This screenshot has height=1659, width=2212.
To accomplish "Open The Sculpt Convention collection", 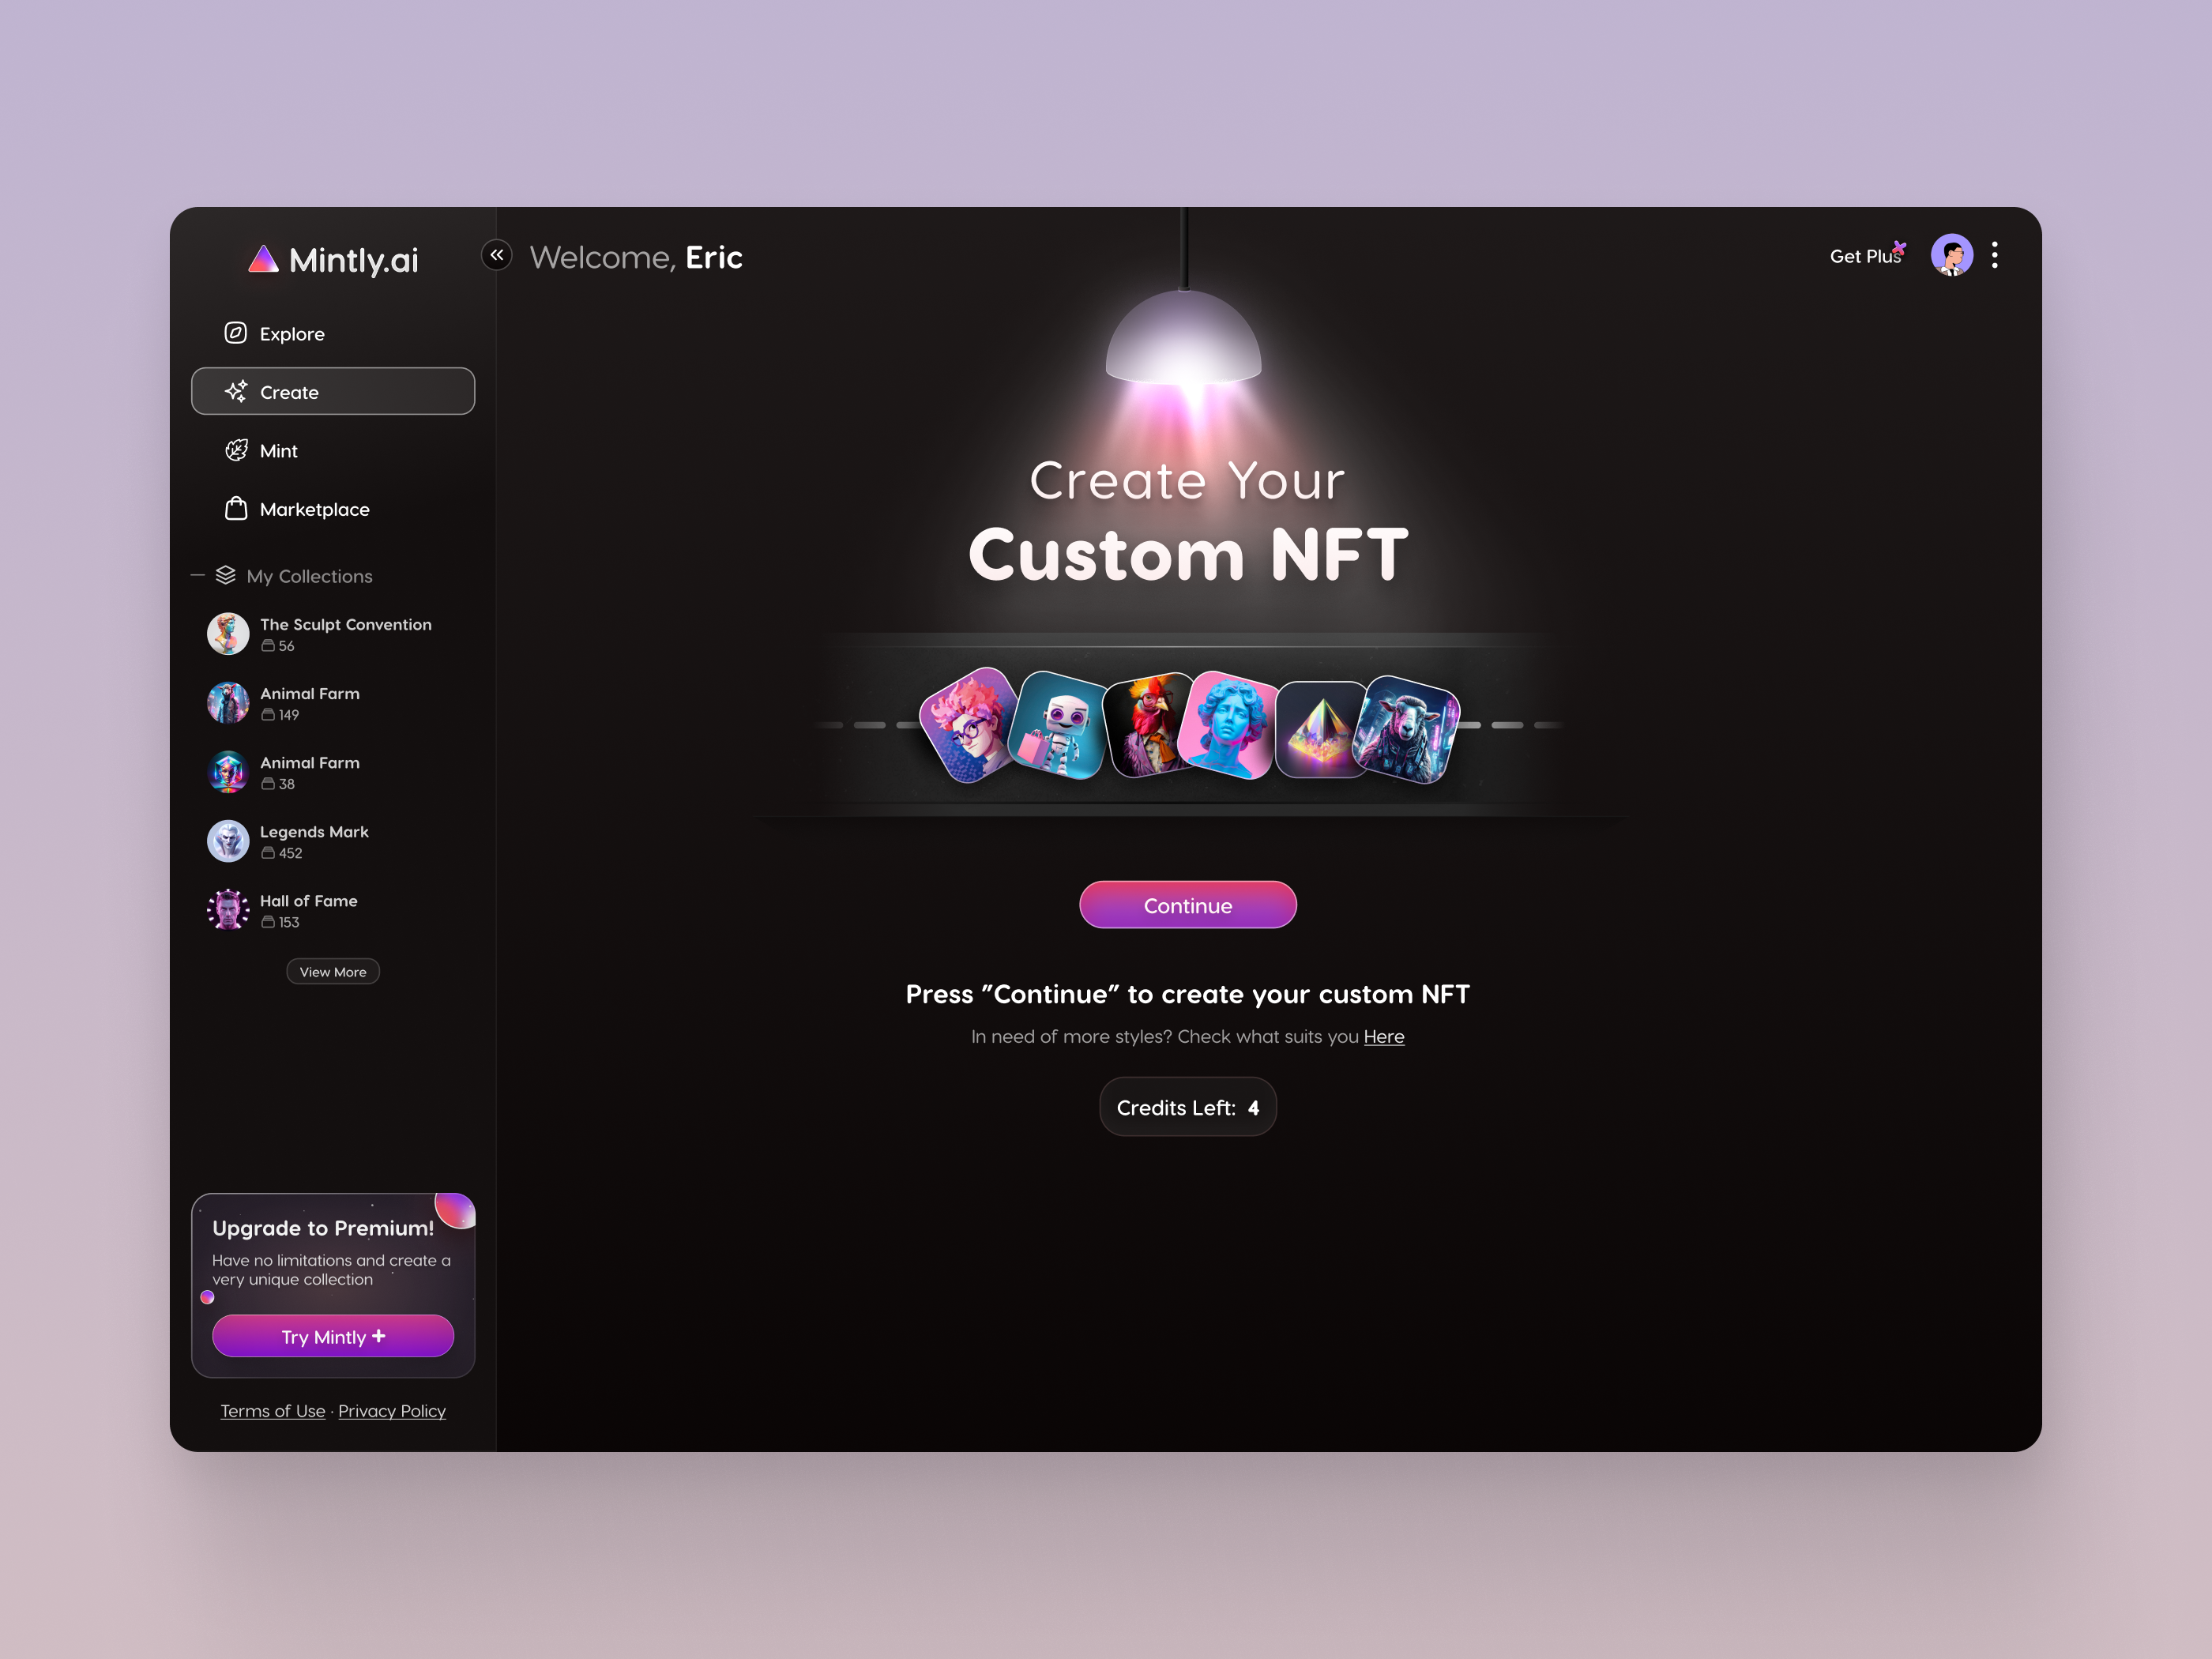I will pos(345,625).
